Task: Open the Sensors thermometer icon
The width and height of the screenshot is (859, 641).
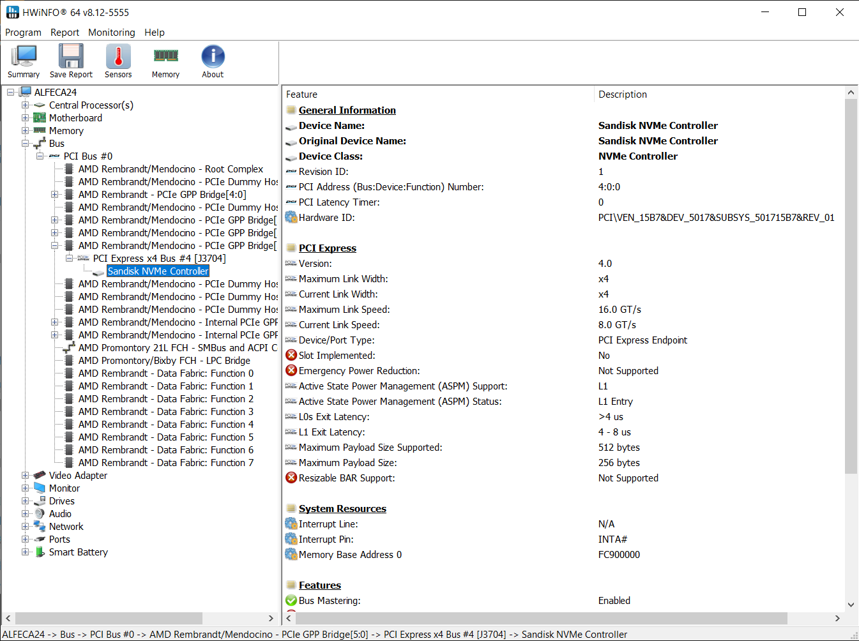Action: [118, 57]
